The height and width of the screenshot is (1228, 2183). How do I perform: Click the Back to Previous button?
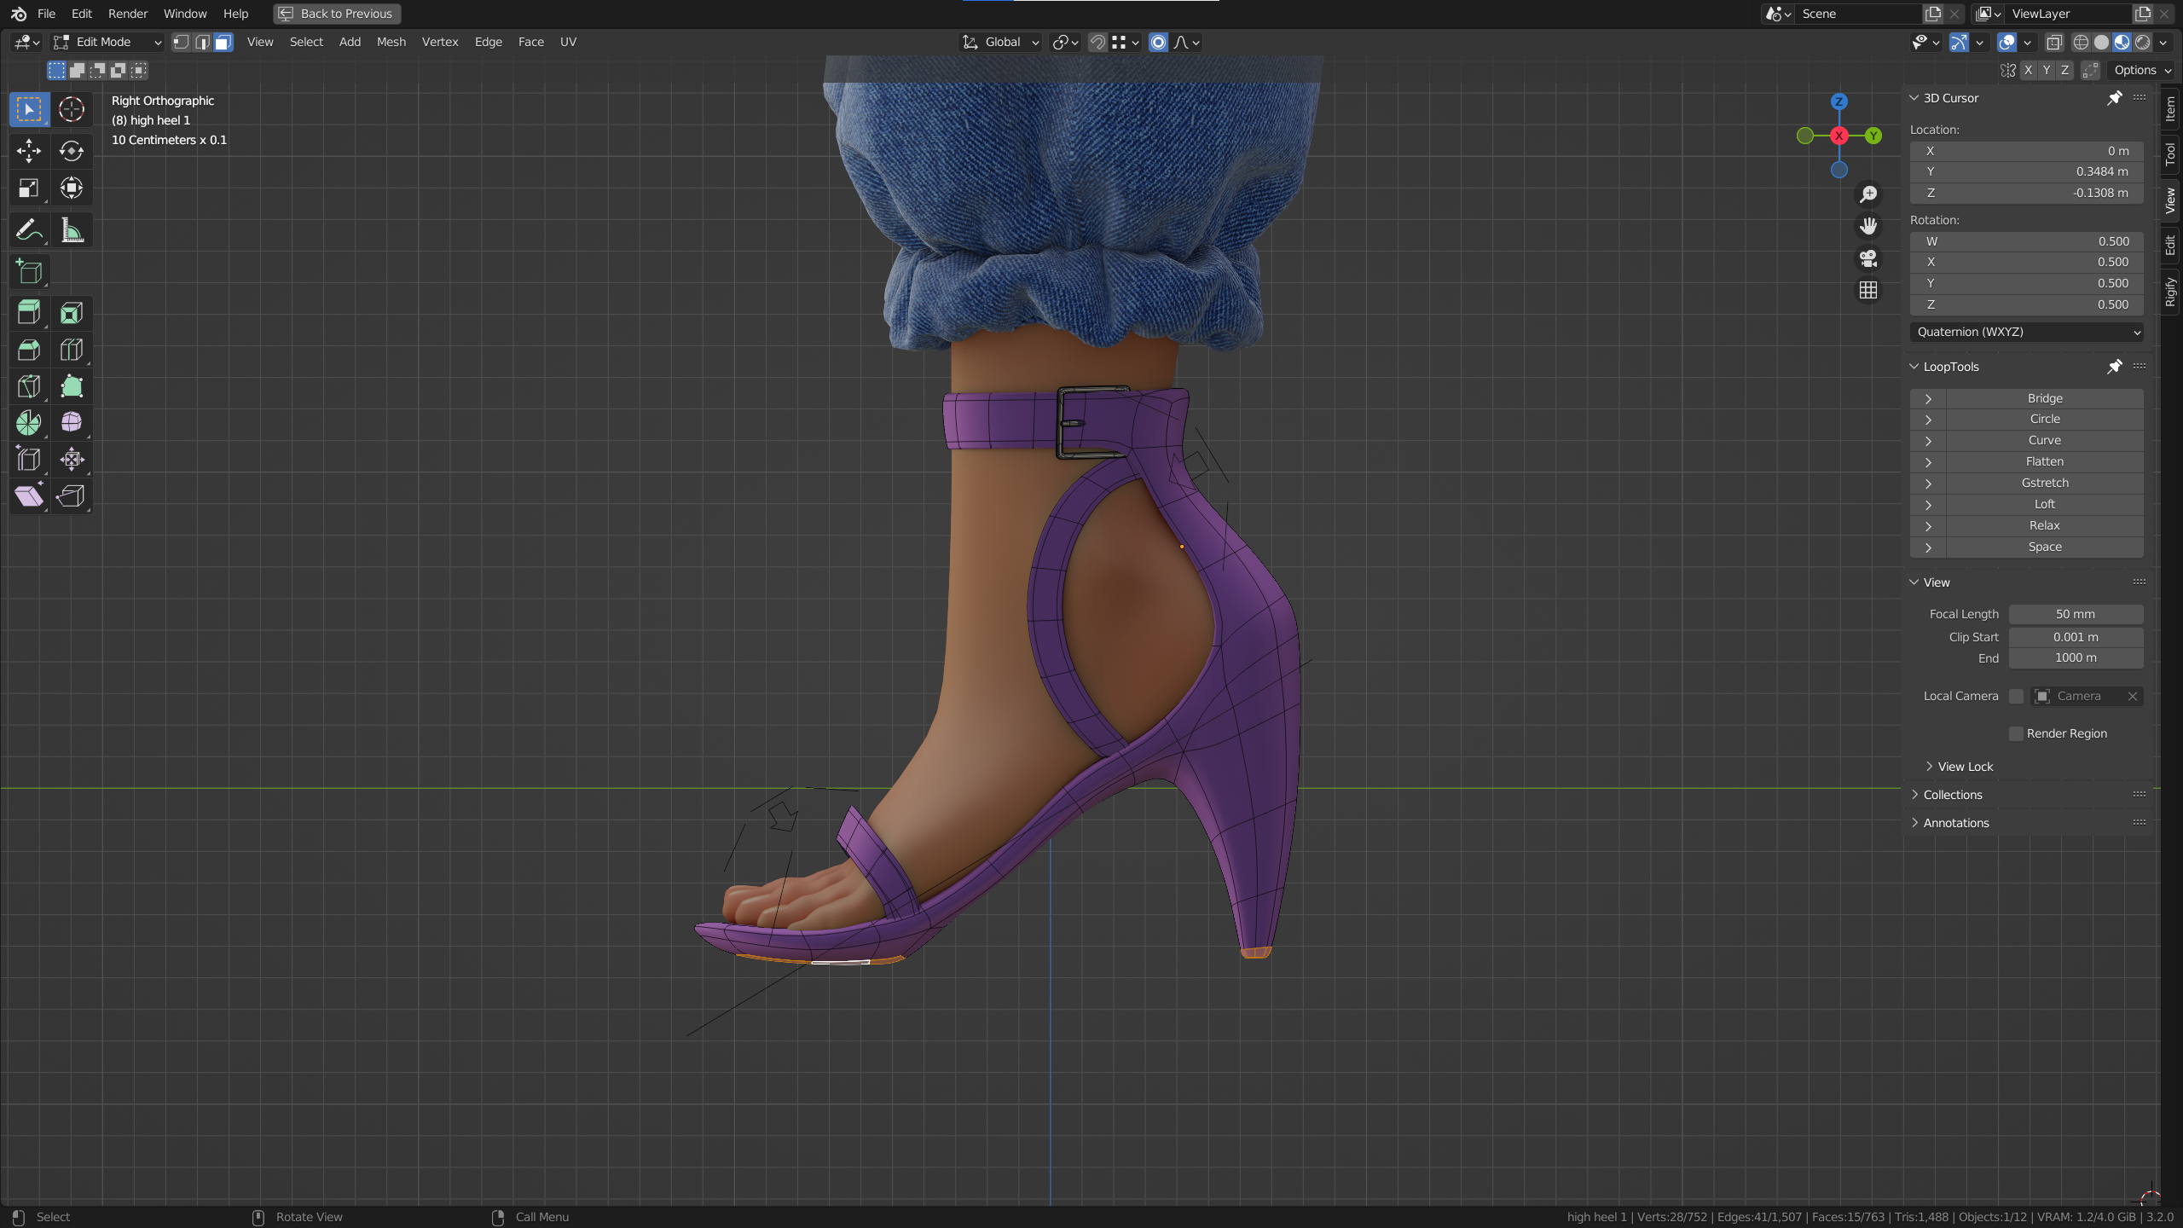click(x=338, y=14)
